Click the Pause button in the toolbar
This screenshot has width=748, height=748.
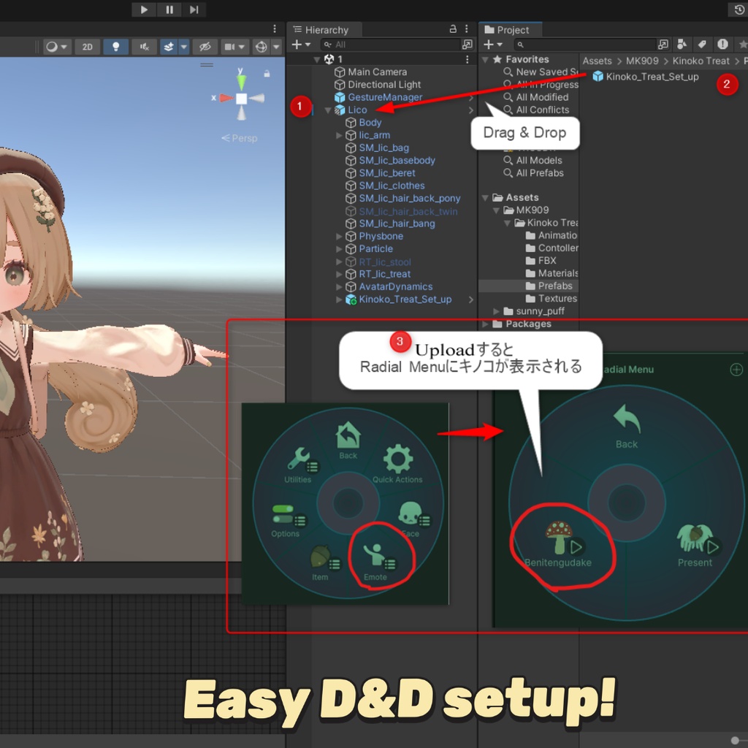[x=169, y=9]
